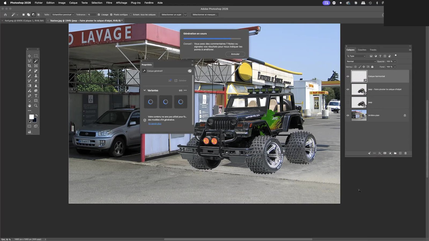Open the Variantes more options menu
Screen dimensions: 429x241
[x=185, y=91]
